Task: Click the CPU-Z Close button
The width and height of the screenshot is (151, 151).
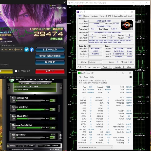Action: 129,67
